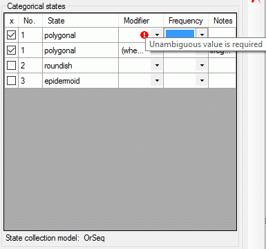This screenshot has width=266, height=249.
Task: Open Frequency dropdown for roundish row
Action: (x=202, y=66)
